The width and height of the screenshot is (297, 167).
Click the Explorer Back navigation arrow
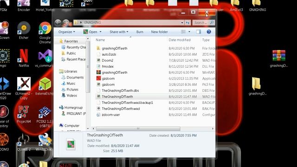[58, 23]
